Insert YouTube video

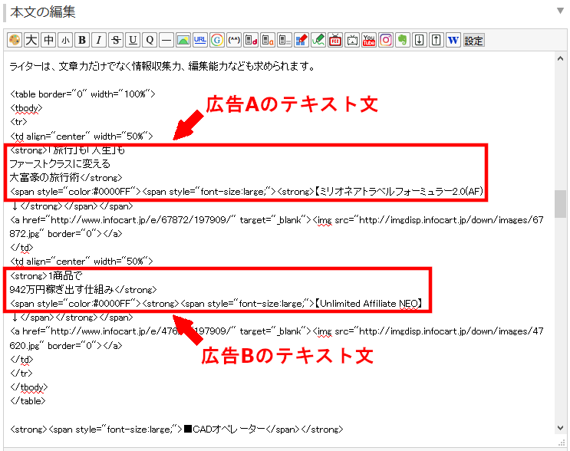coord(368,40)
